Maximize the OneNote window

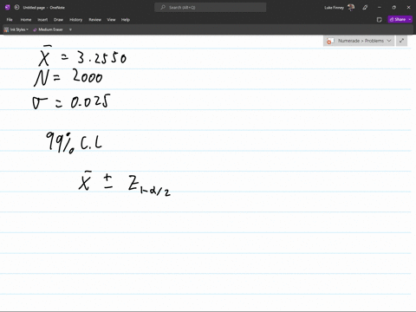[x=394, y=8]
